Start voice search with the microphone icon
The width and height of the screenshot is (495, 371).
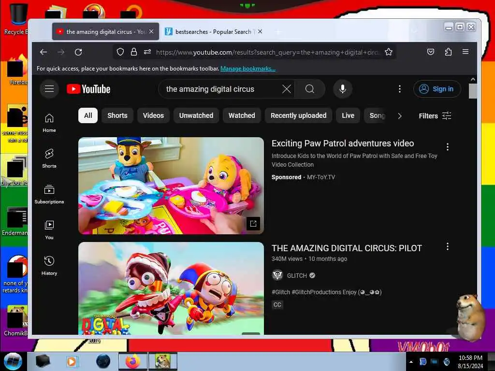click(343, 89)
